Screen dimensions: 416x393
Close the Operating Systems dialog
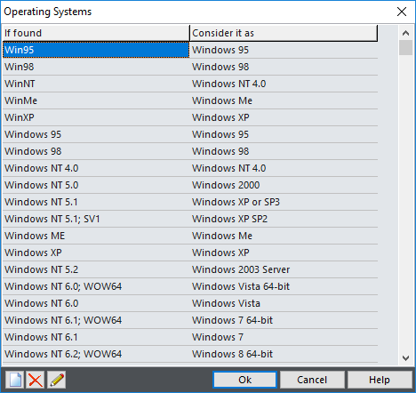point(402,12)
